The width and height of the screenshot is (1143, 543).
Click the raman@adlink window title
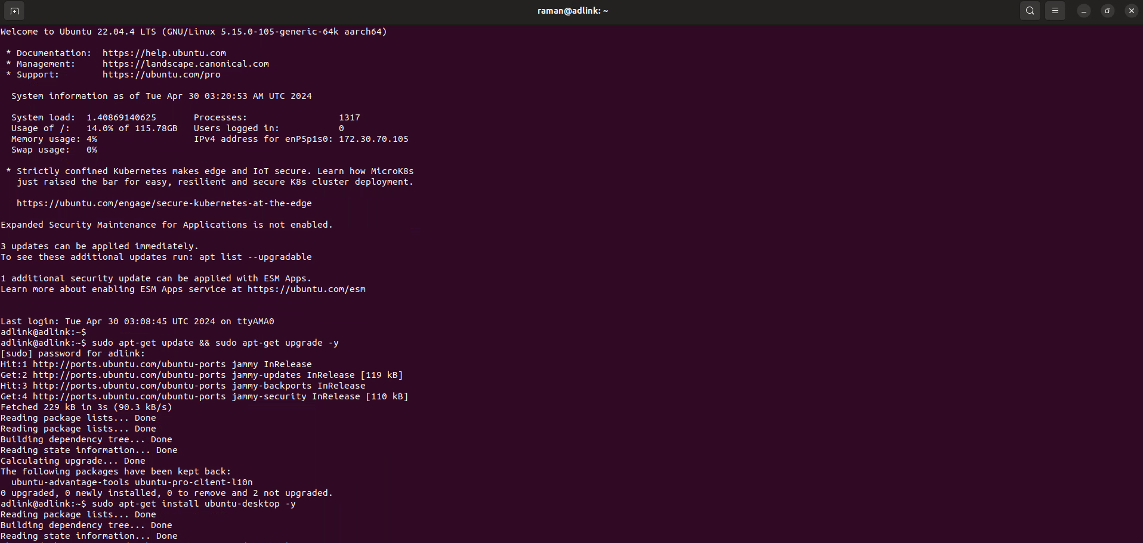[573, 11]
